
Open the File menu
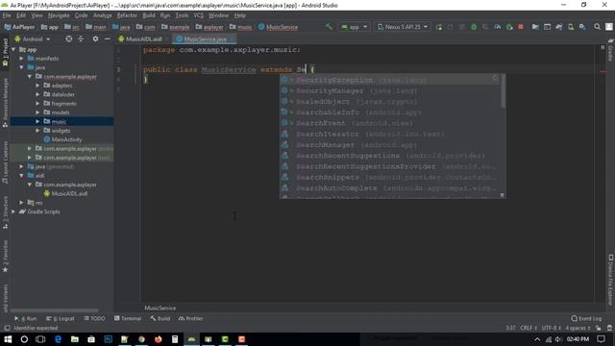pyautogui.click(x=7, y=15)
